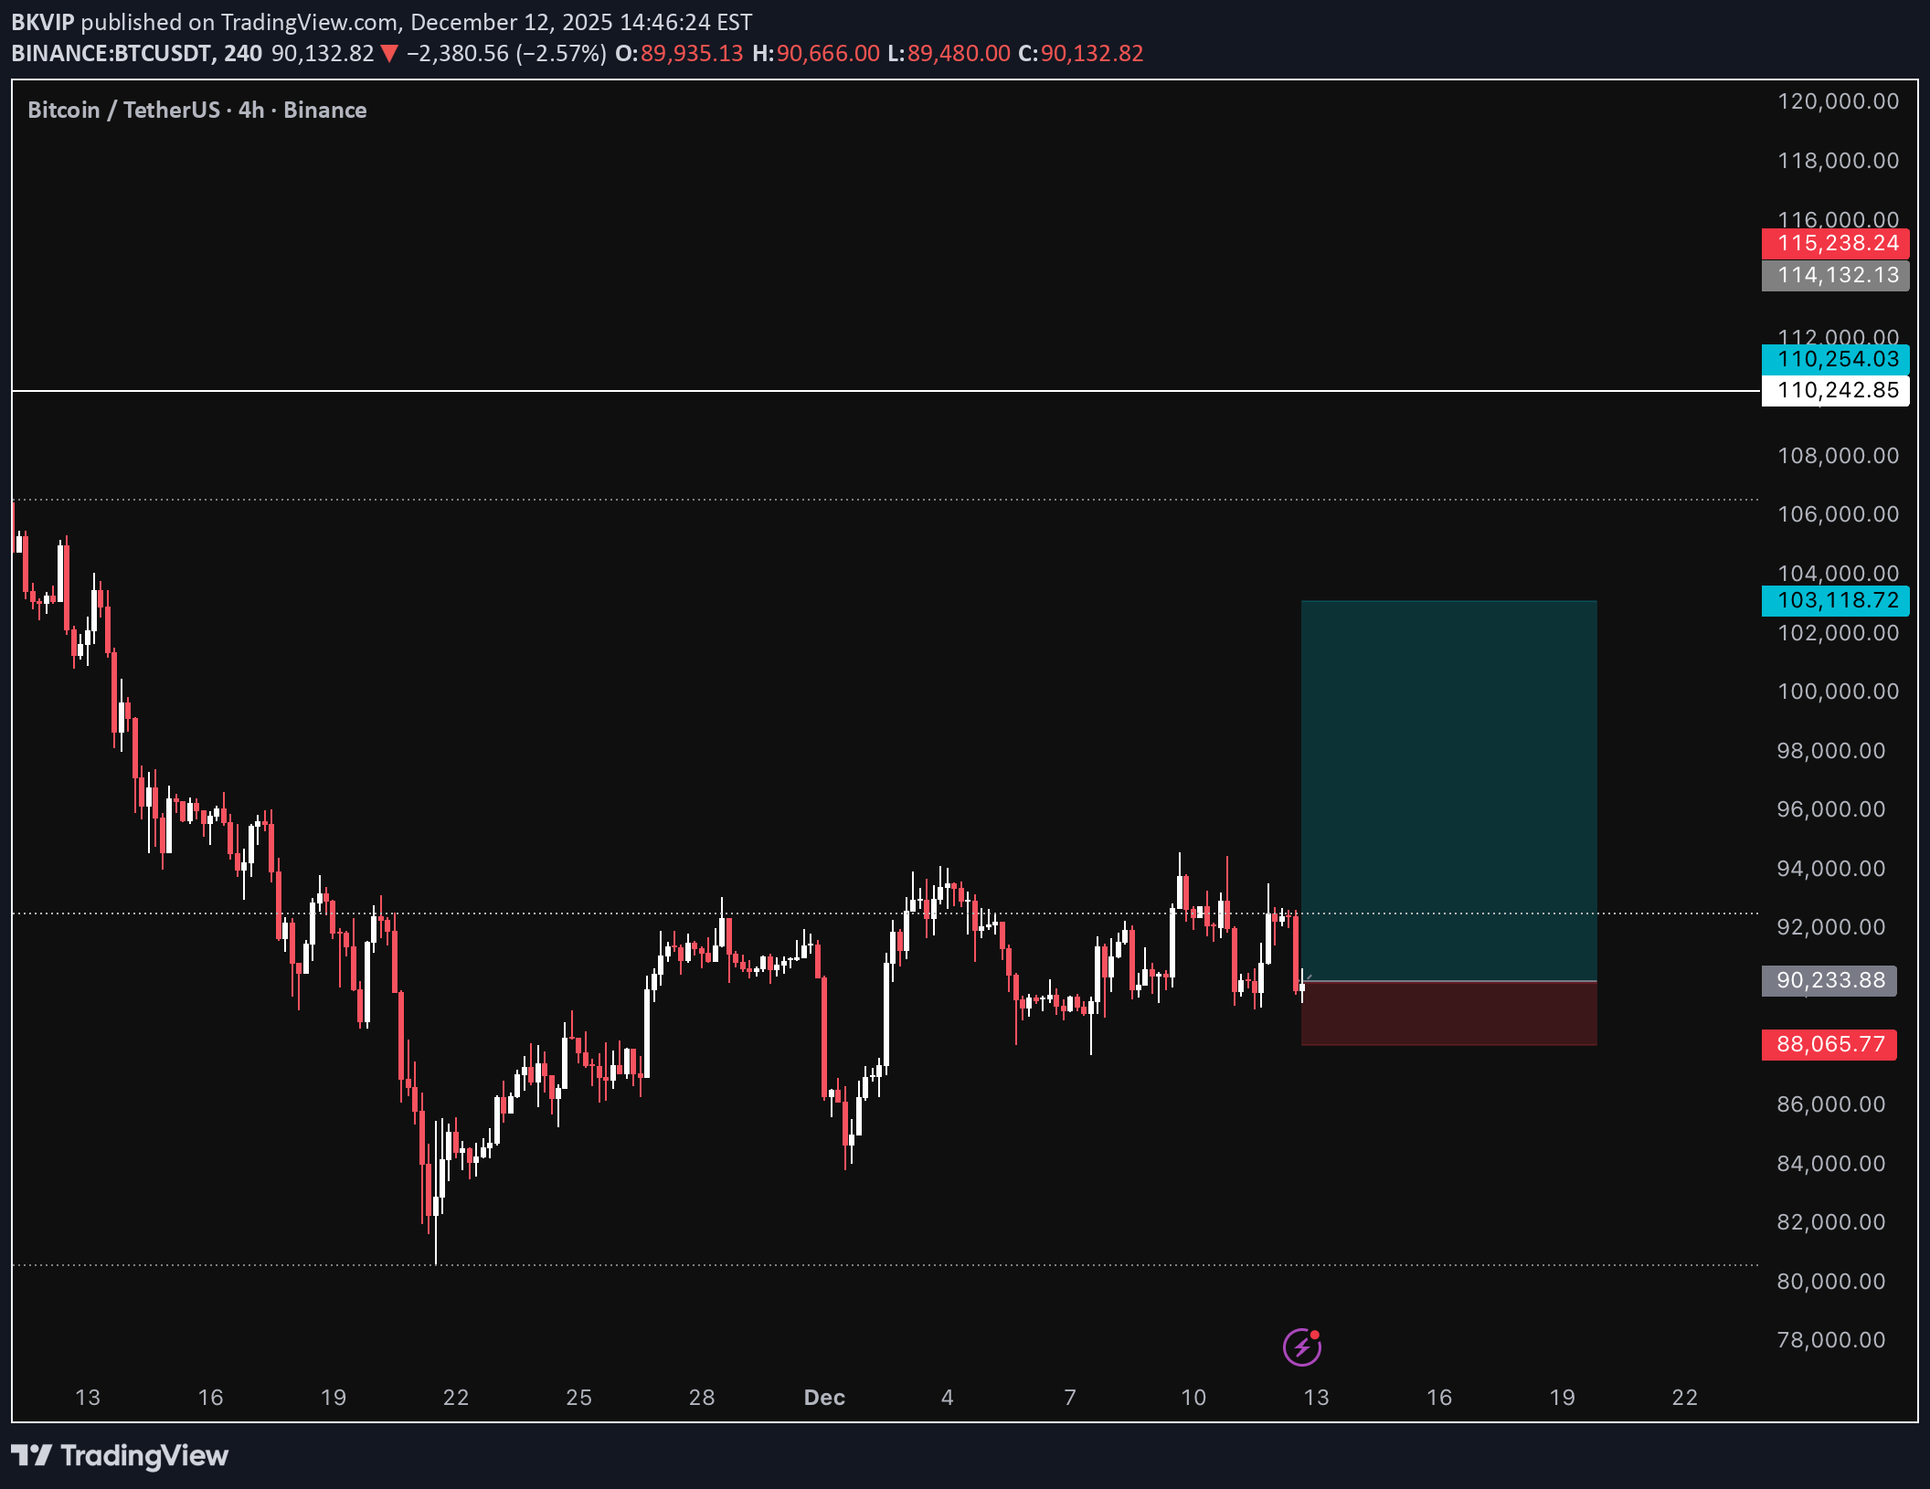Click the 22 November date marker
This screenshot has height=1489, width=1930.
tap(455, 1397)
